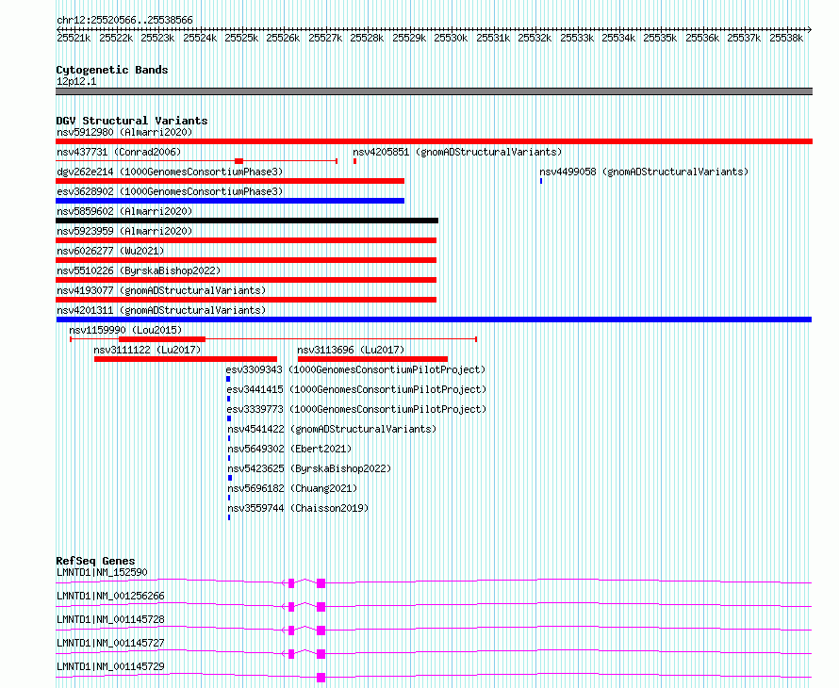Image resolution: width=839 pixels, height=688 pixels.
Task: Open the nsv3111122 (Lu2017) label
Action: coord(147,350)
